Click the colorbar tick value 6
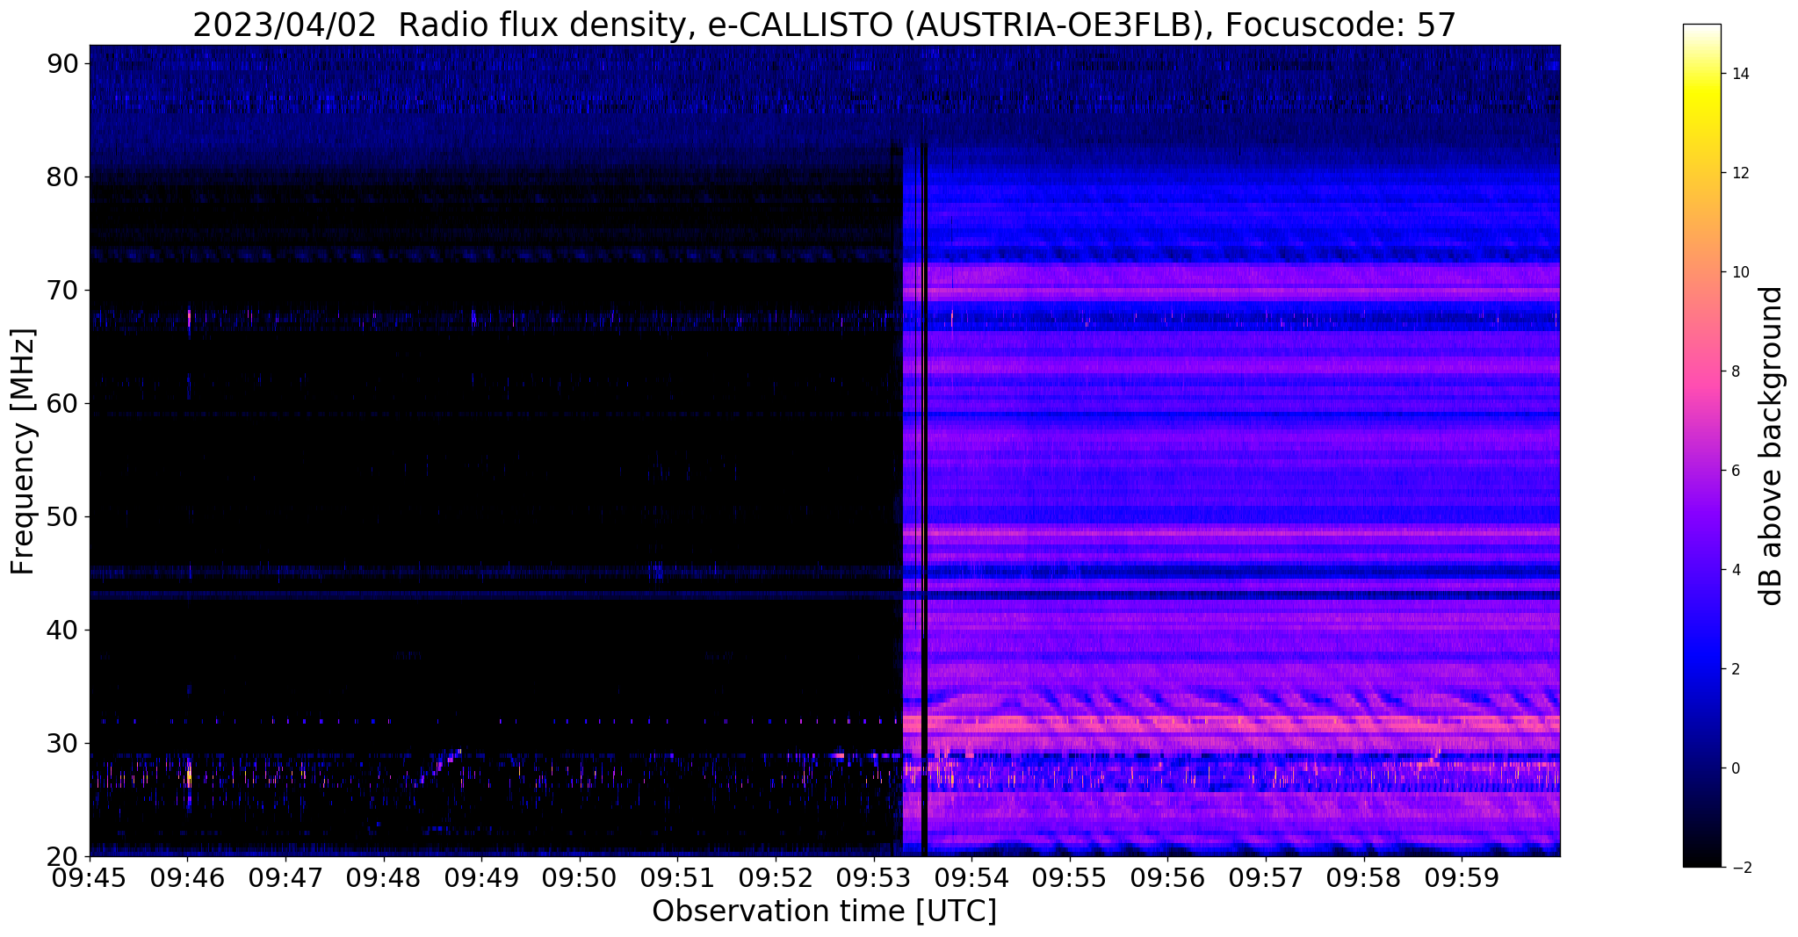Screen dimensions: 1798x937 [1735, 471]
